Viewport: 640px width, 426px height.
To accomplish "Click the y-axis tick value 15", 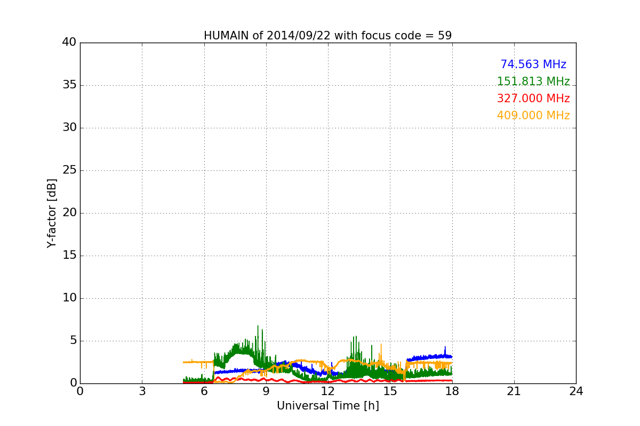I will (69, 256).
